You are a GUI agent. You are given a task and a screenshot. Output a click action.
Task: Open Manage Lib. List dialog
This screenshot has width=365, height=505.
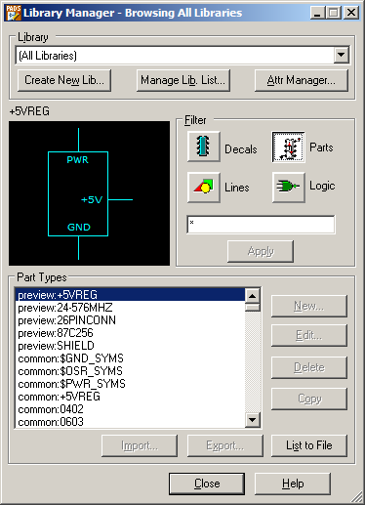coord(183,80)
